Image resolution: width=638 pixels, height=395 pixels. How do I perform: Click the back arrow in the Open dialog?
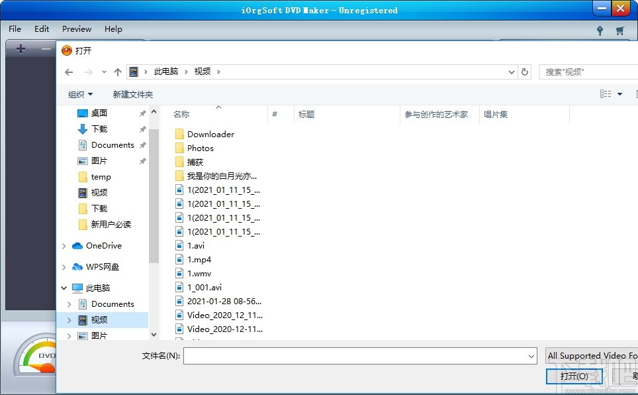pos(69,71)
